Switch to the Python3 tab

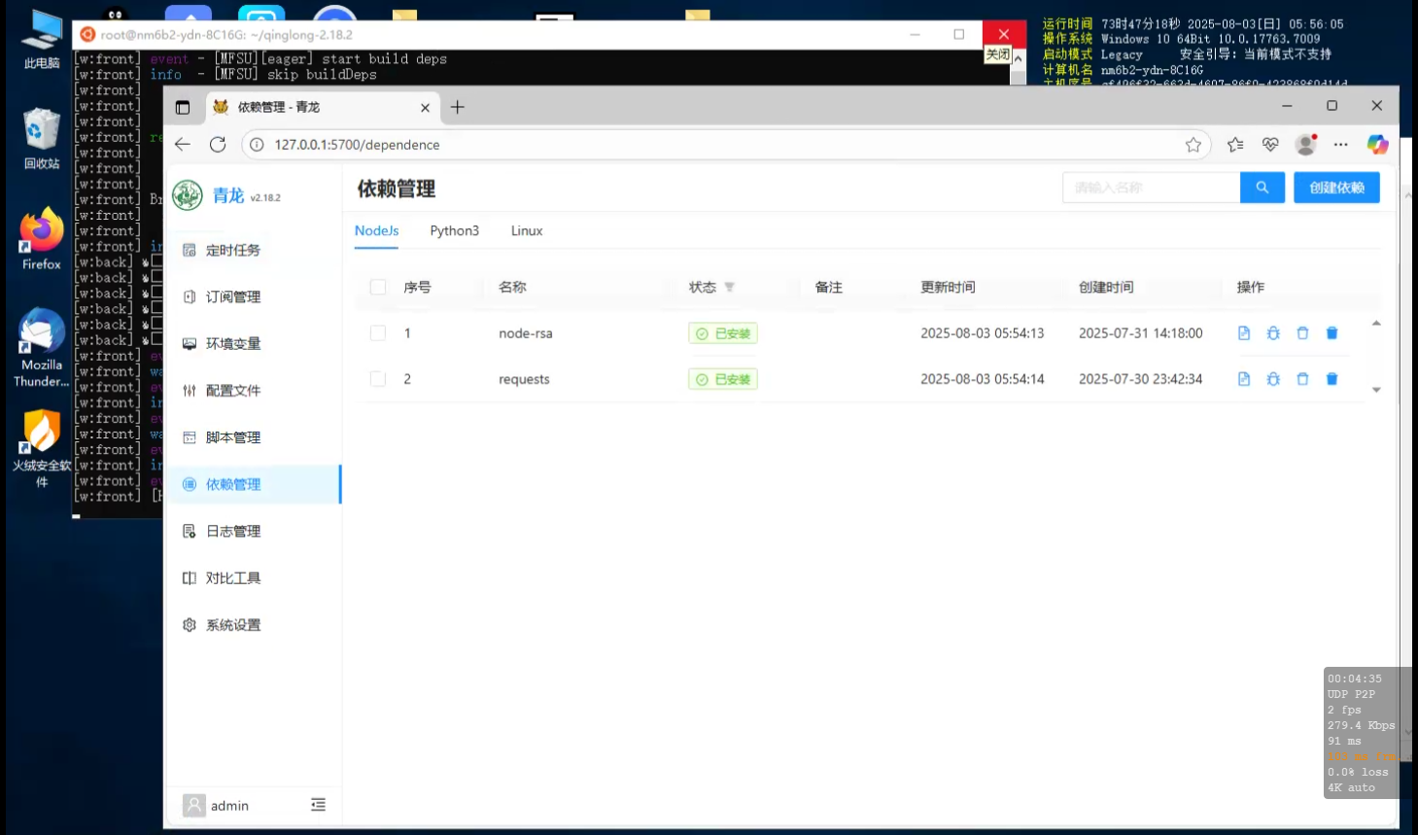[454, 231]
